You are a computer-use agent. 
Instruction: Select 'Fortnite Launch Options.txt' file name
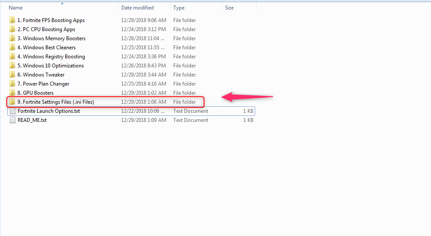(49, 111)
